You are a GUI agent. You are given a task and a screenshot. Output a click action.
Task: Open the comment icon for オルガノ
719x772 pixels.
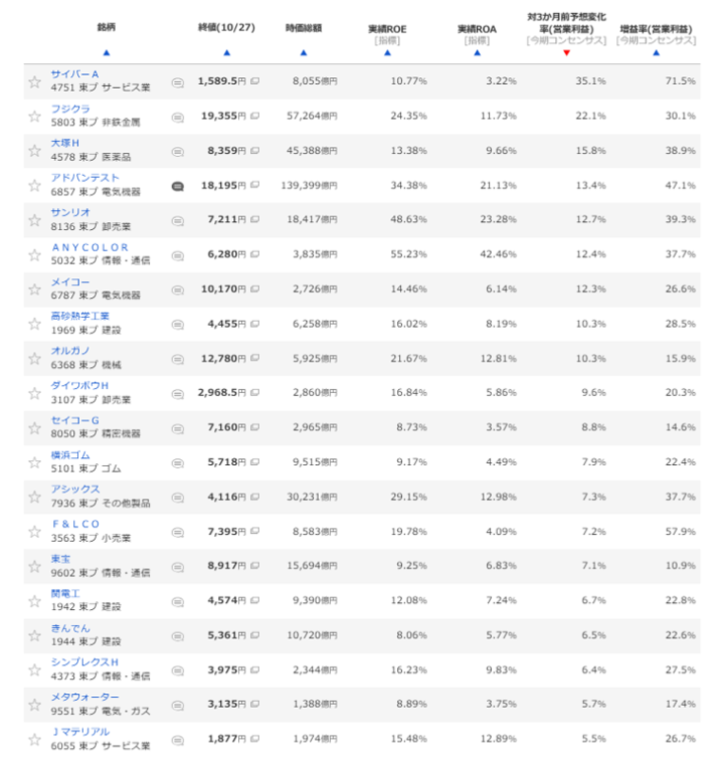[x=178, y=358]
